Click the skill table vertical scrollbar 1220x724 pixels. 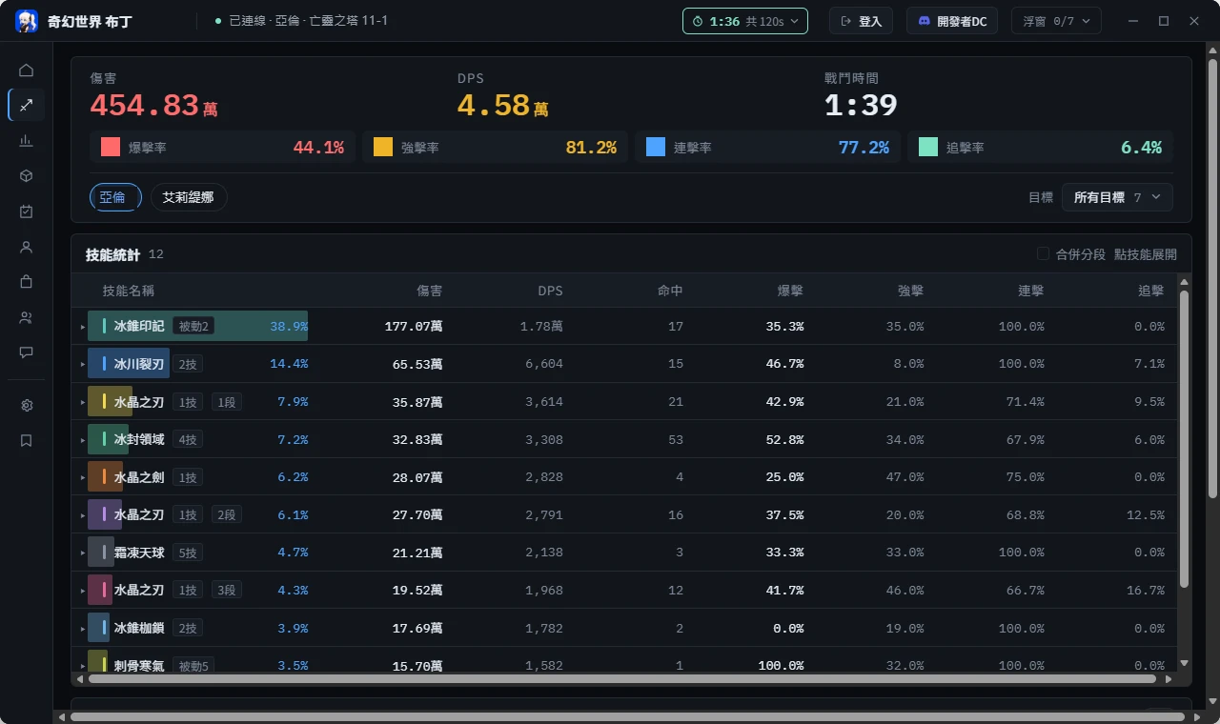tap(1185, 438)
